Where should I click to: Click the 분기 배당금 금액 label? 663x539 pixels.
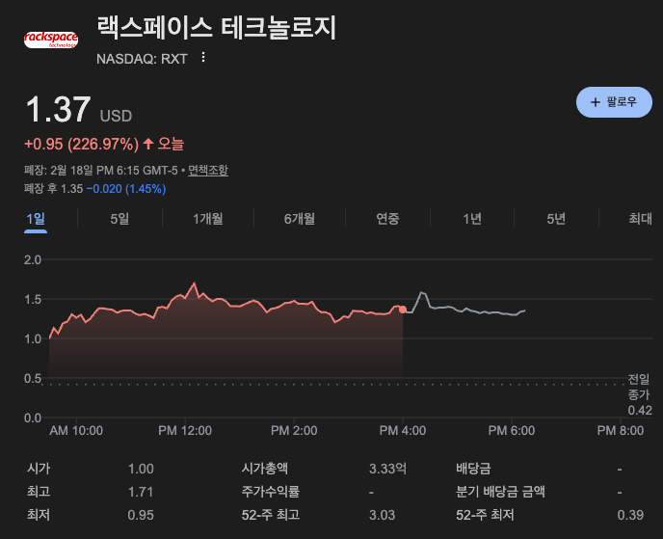[500, 492]
